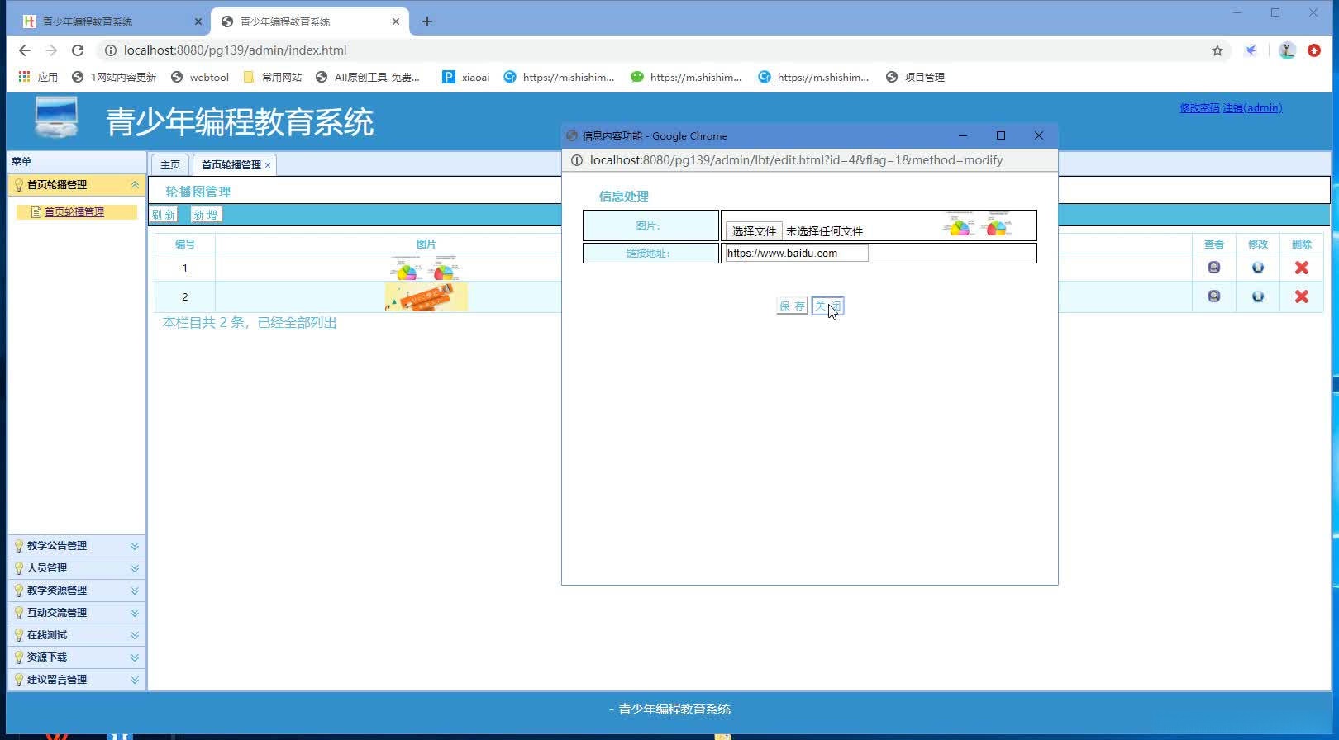Screen dimensions: 1339x740
Task: Click the main window address bar URL
Action: pos(235,50)
